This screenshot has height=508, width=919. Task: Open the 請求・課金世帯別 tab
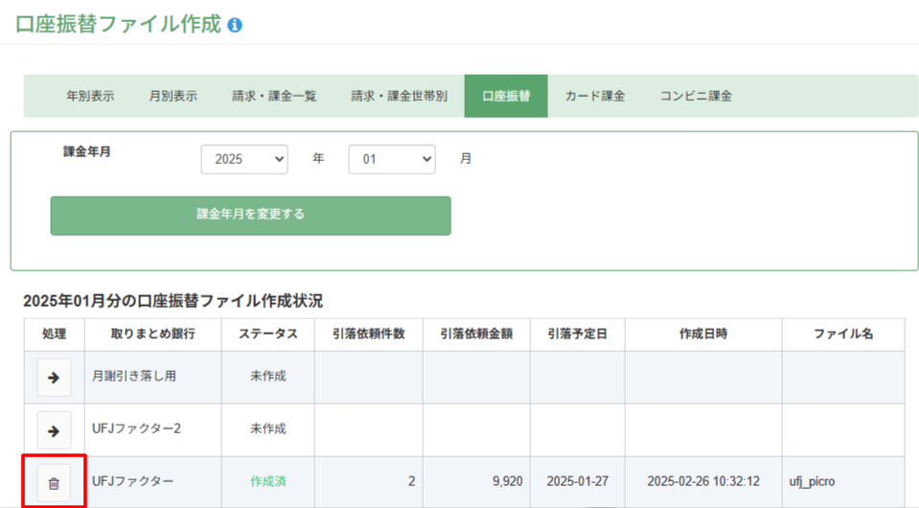coord(400,96)
